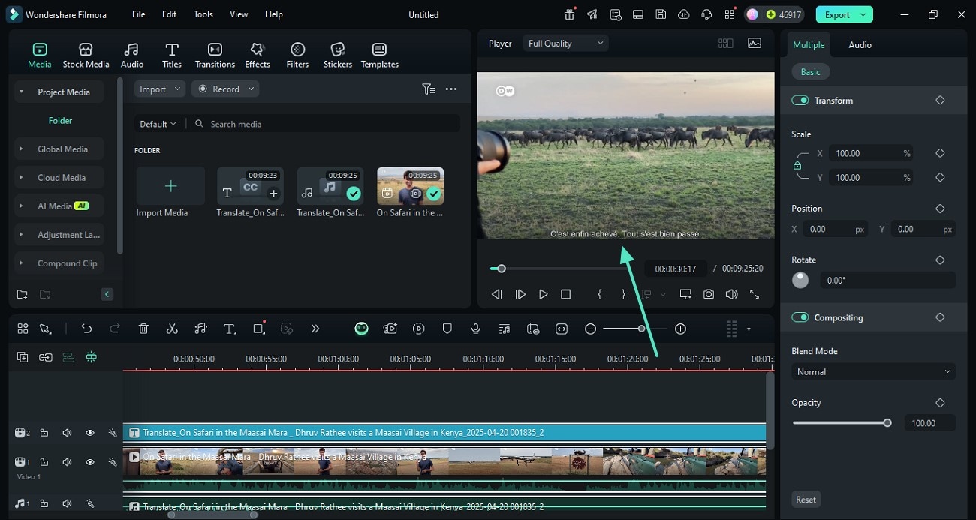Select the Crop tool in timeline toolbar
This screenshot has width=976, height=520.
[x=259, y=329]
